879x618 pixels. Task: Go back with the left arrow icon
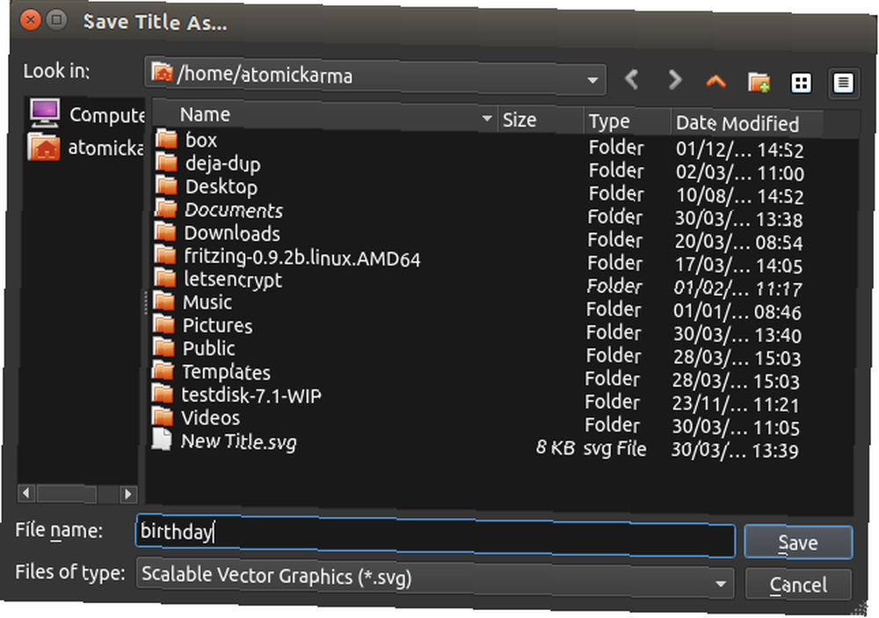tap(632, 80)
